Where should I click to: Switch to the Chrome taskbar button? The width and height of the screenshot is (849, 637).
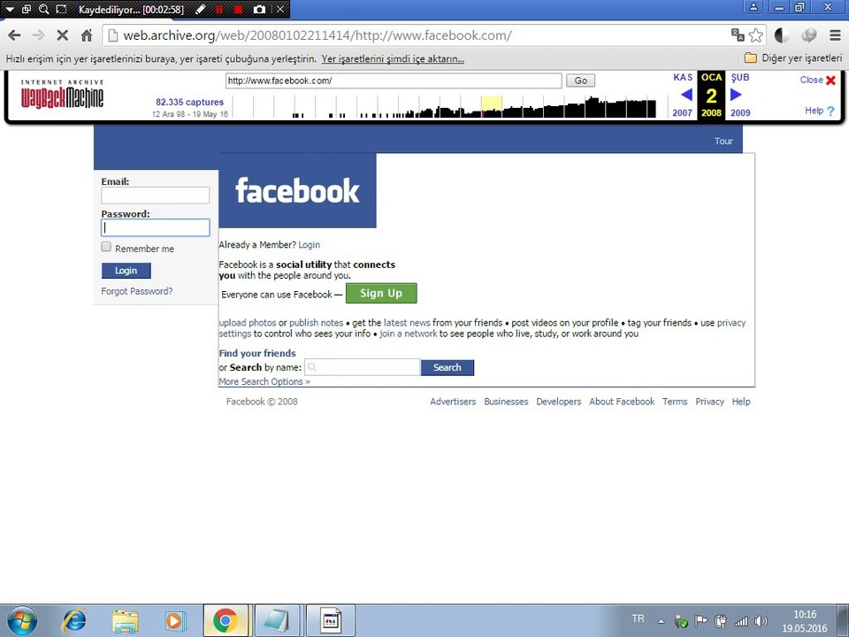pyautogui.click(x=226, y=621)
